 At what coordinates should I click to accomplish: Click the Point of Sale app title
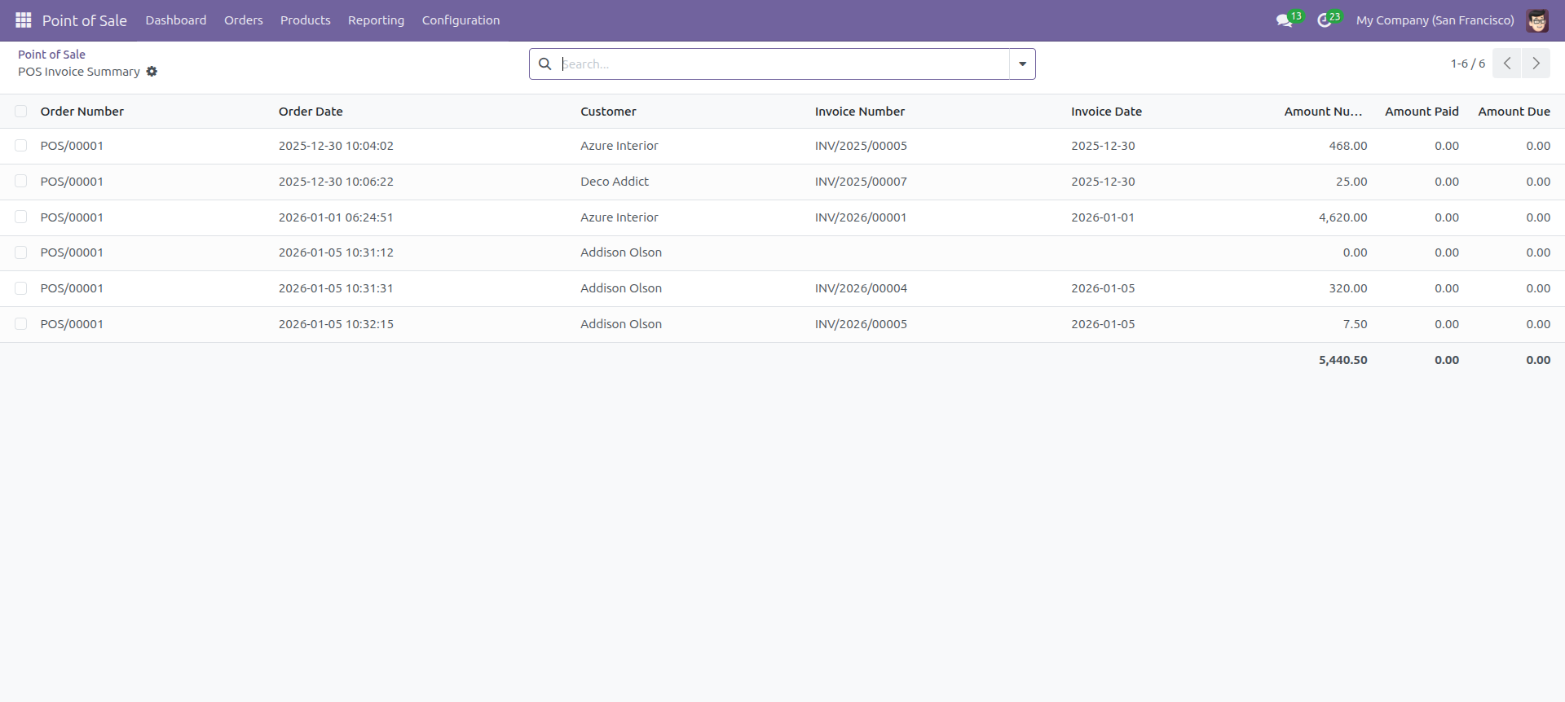(x=85, y=20)
